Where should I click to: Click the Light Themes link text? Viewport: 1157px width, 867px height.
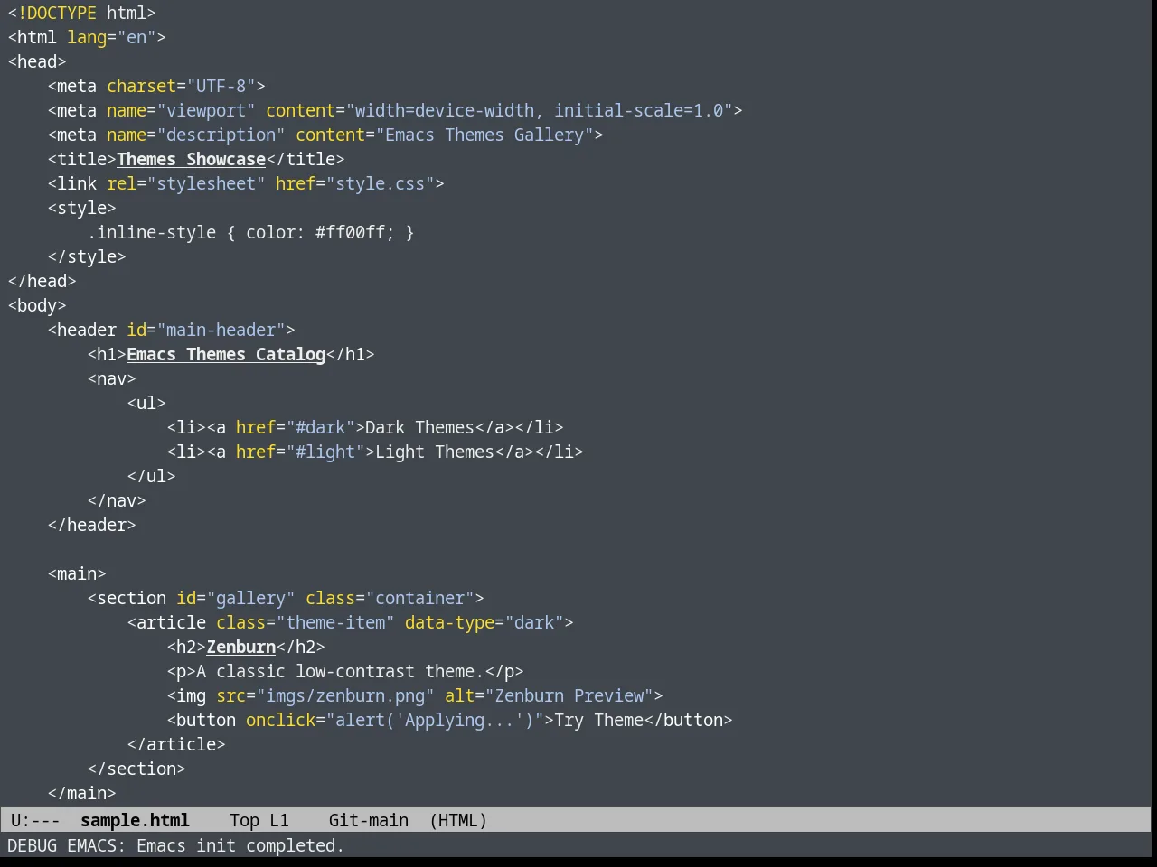(435, 452)
